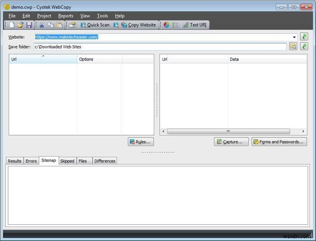This screenshot has width=316, height=241.
Task: Click the Options column header
Action: [99, 59]
